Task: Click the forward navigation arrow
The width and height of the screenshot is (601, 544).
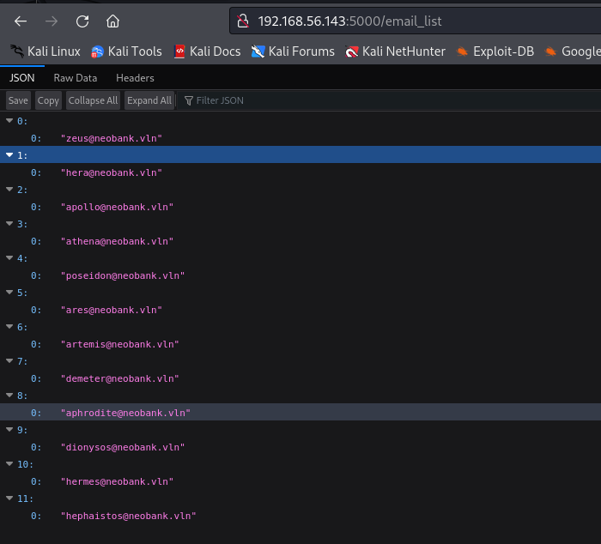Action: (x=52, y=21)
